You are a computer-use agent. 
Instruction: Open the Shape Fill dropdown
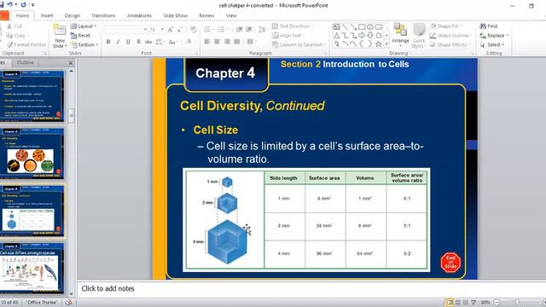(446, 26)
